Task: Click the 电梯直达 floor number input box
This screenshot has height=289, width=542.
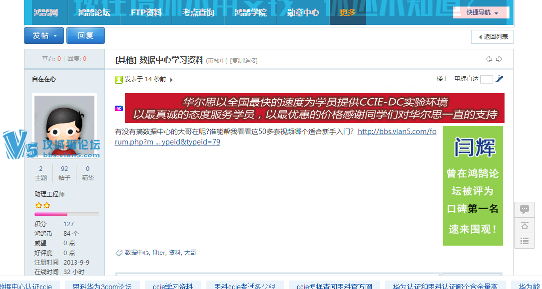Action: tap(487, 79)
